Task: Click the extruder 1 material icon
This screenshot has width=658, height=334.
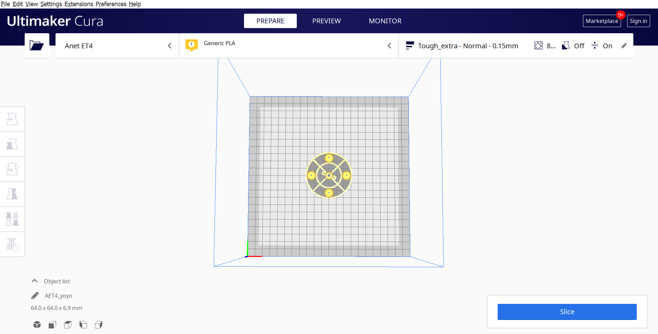Action: [192, 45]
